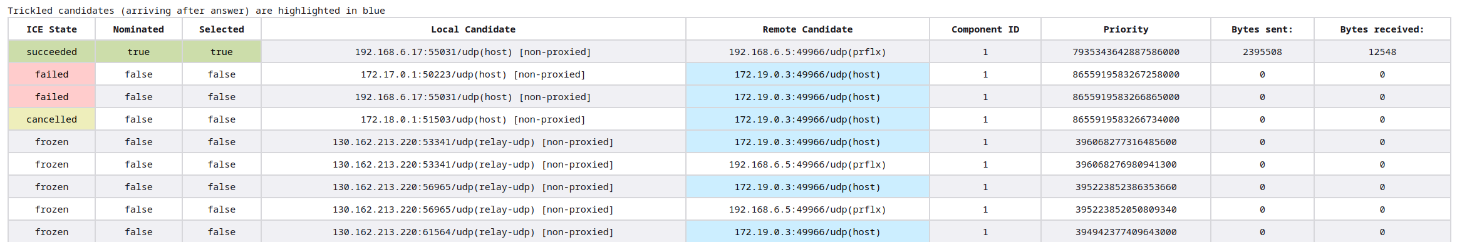Click the Bytes sent header
Viewport: 1462px width, 242px height.
pos(1262,29)
